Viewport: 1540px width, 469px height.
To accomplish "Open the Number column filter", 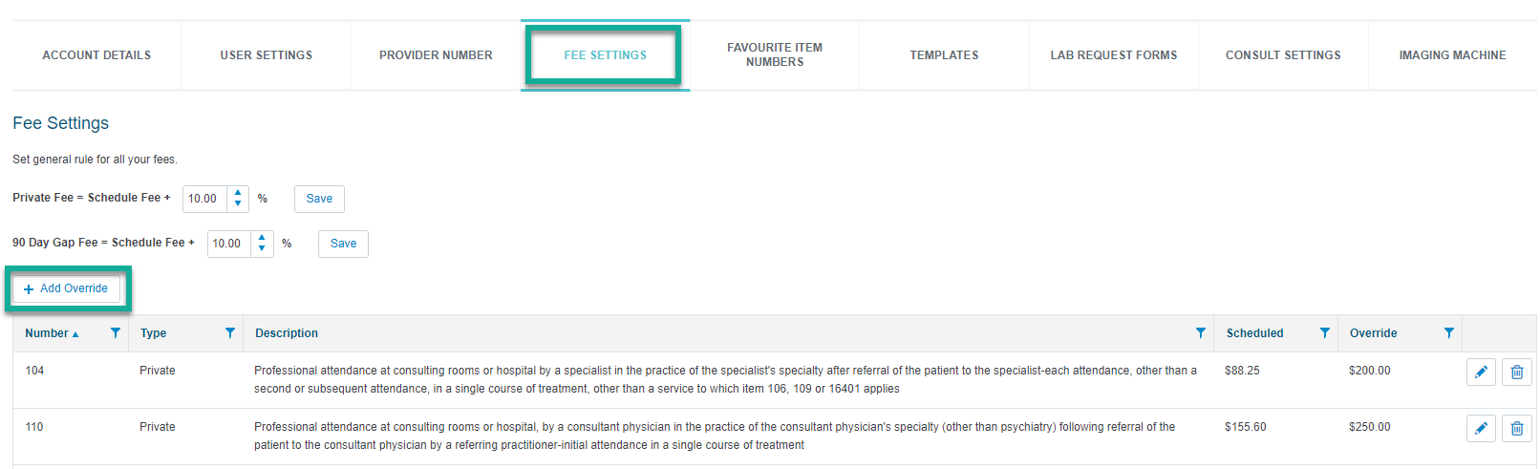I will (x=116, y=333).
